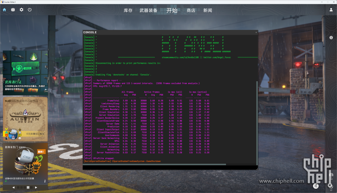Click the 'All frames' column header
This screenshot has height=193, width=337.
coord(128,92)
